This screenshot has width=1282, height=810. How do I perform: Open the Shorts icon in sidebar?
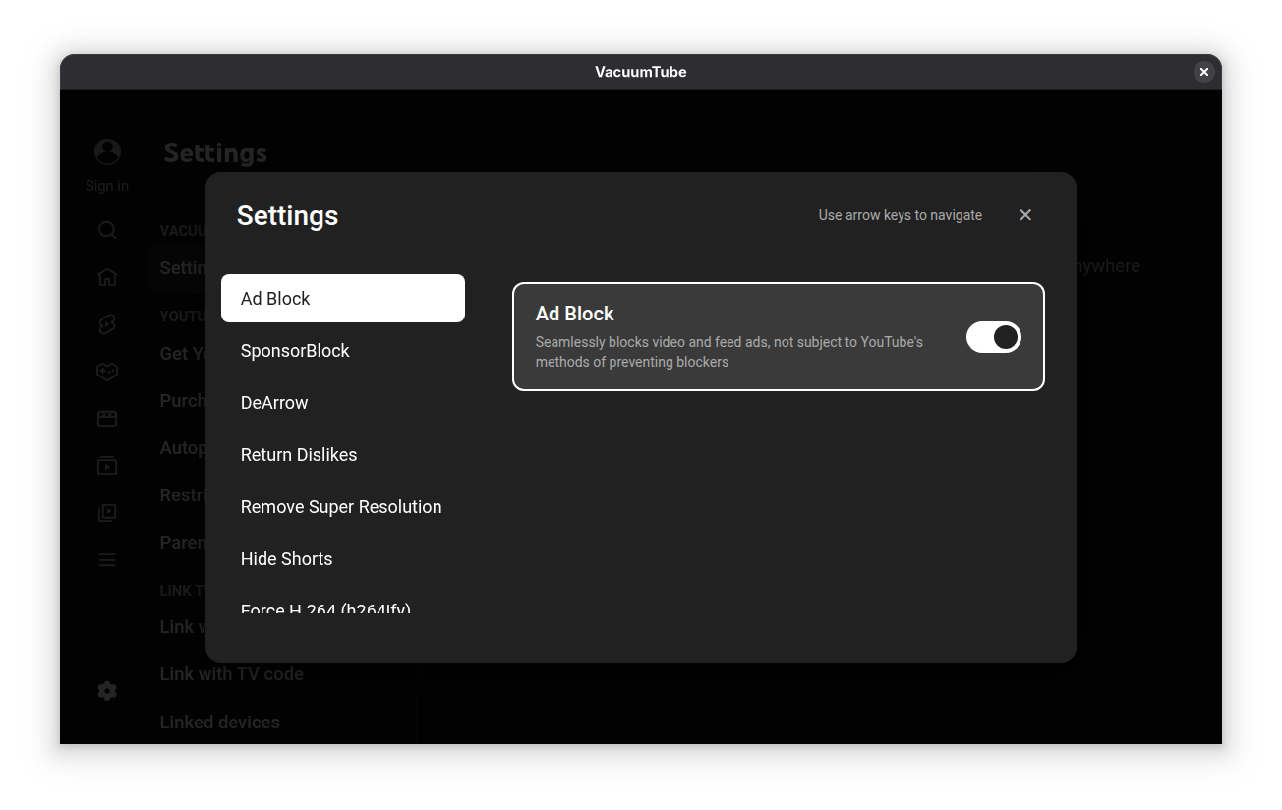pyautogui.click(x=107, y=324)
